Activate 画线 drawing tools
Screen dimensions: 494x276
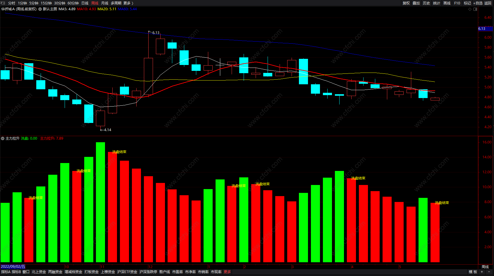pyautogui.click(x=447, y=3)
